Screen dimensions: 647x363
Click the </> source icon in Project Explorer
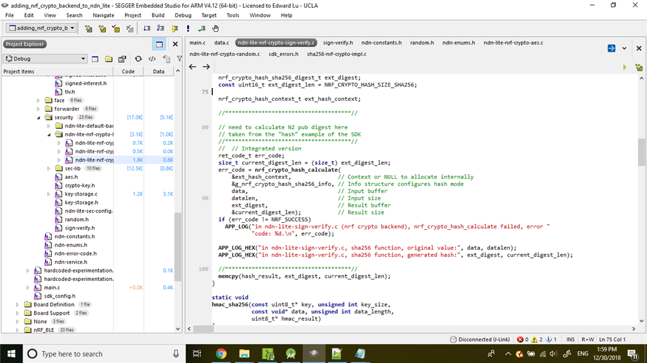tap(152, 59)
